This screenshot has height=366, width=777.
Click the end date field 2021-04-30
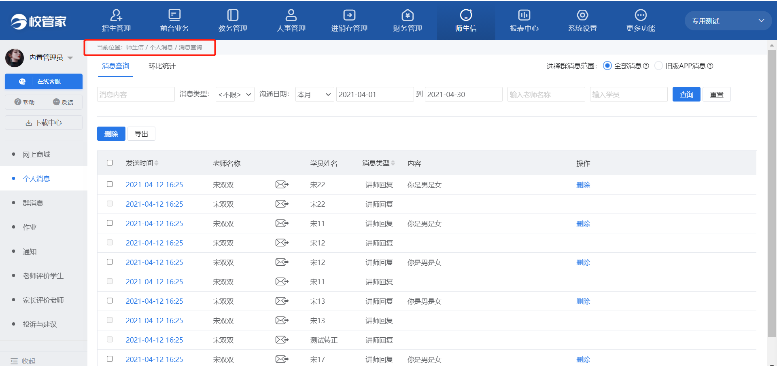(x=464, y=94)
